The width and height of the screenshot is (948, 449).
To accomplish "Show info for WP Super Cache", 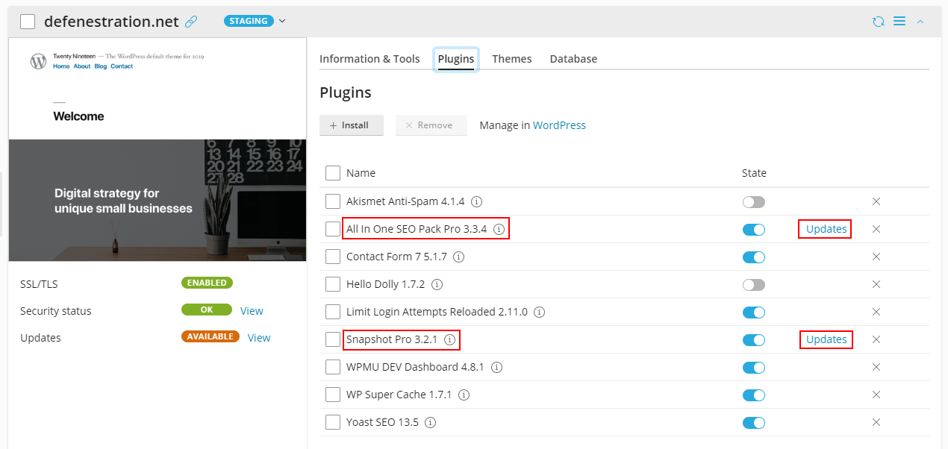I will 464,395.
